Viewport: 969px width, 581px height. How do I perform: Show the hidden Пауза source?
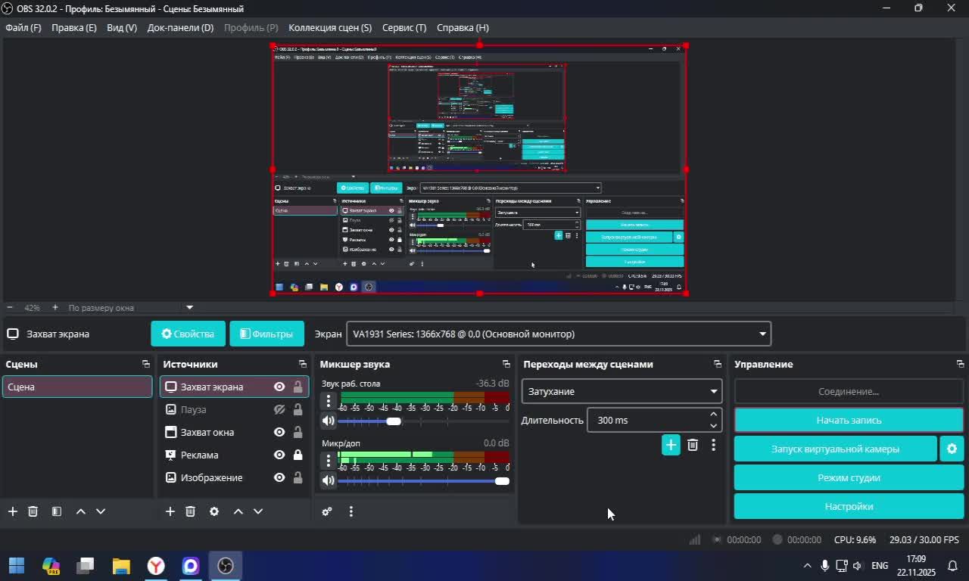pos(279,409)
